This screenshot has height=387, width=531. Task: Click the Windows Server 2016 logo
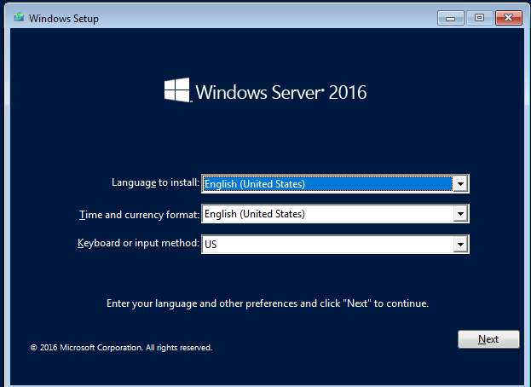pyautogui.click(x=265, y=90)
